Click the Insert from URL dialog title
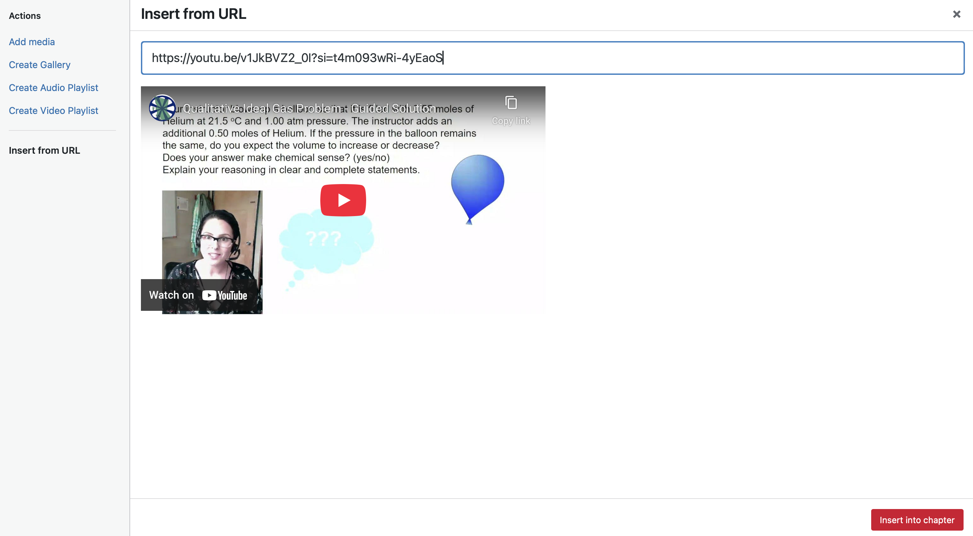Image resolution: width=973 pixels, height=536 pixels. 194,14
